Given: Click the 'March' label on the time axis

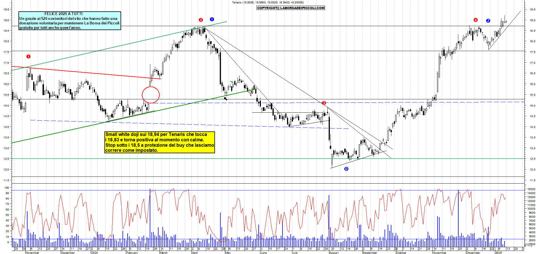Looking at the screenshot, I should coord(164,253).
